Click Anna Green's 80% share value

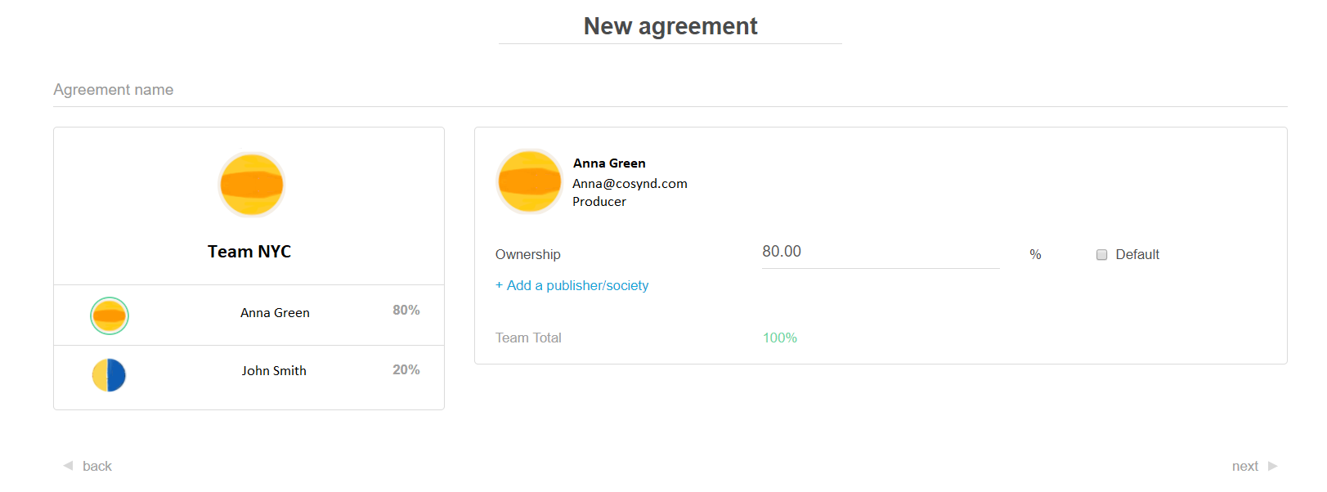(x=406, y=311)
